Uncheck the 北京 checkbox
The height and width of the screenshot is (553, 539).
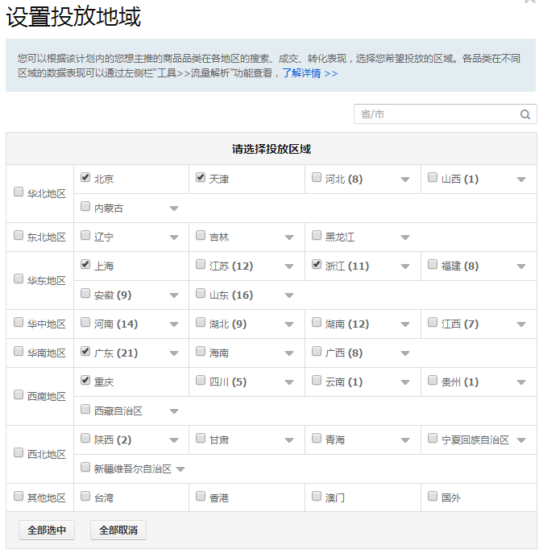click(85, 178)
